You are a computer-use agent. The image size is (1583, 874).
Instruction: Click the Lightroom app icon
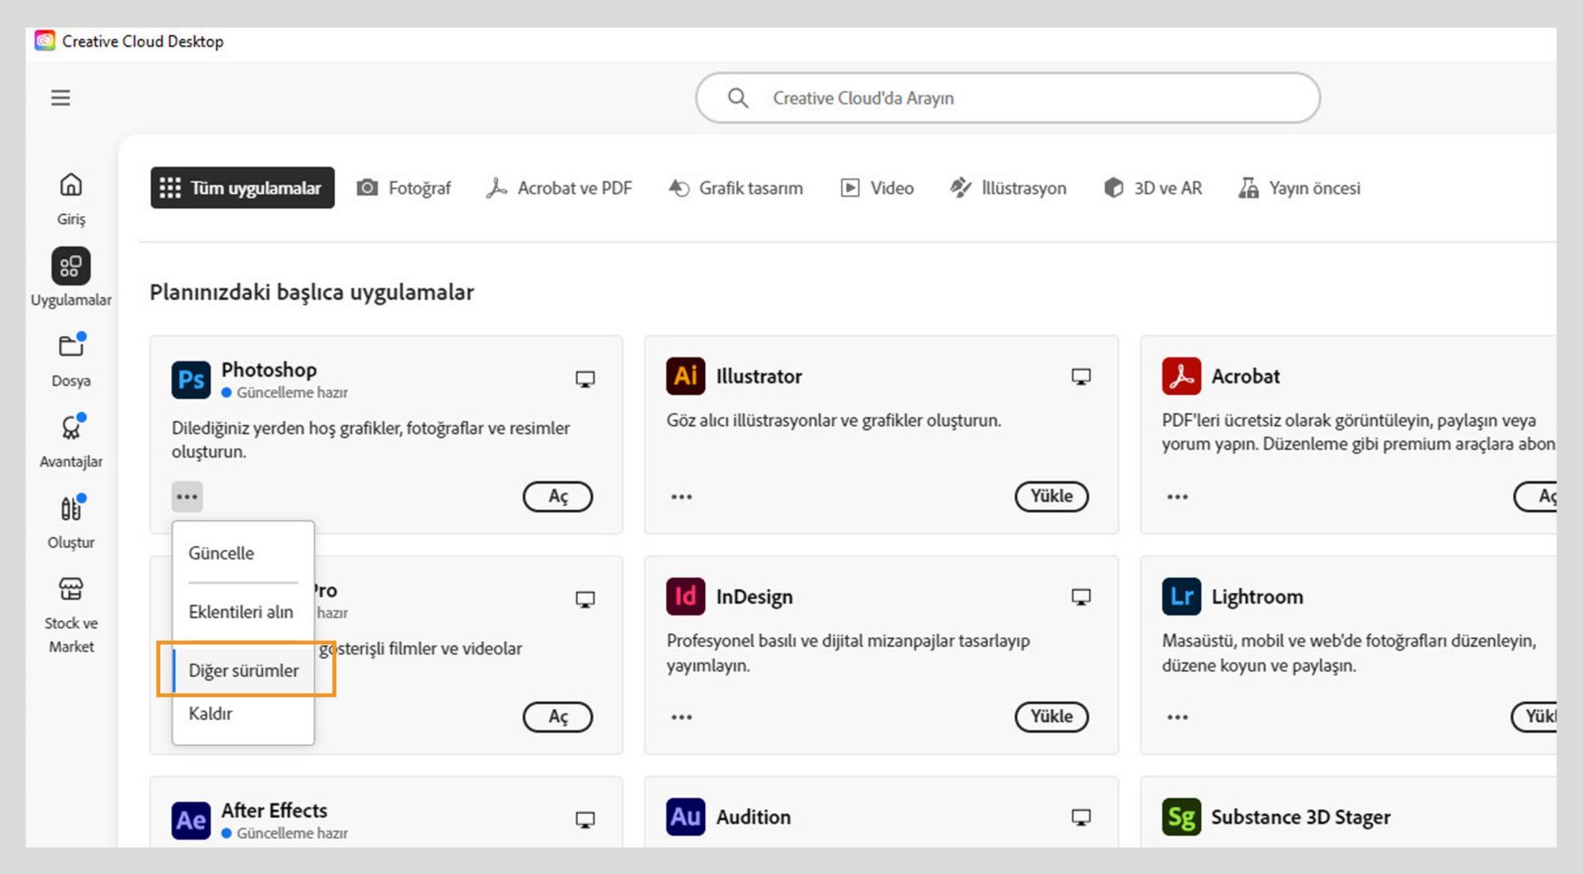coord(1181,596)
